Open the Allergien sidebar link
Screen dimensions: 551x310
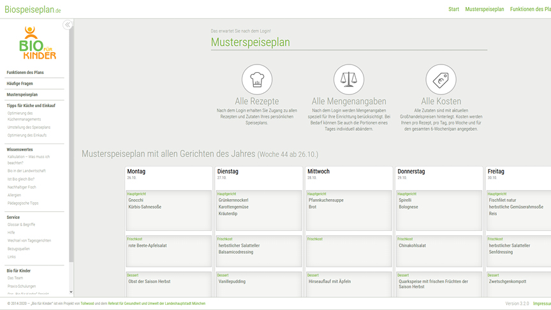(14, 195)
